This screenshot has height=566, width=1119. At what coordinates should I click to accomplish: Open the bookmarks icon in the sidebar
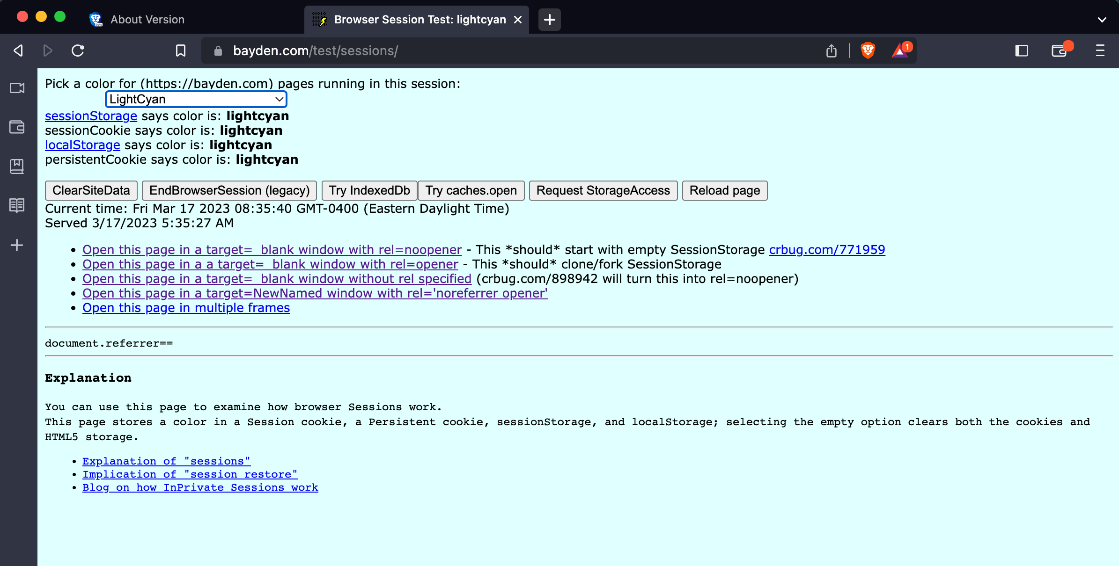17,166
